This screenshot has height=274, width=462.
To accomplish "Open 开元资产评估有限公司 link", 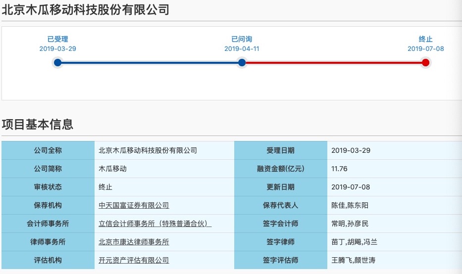I will (x=134, y=260).
